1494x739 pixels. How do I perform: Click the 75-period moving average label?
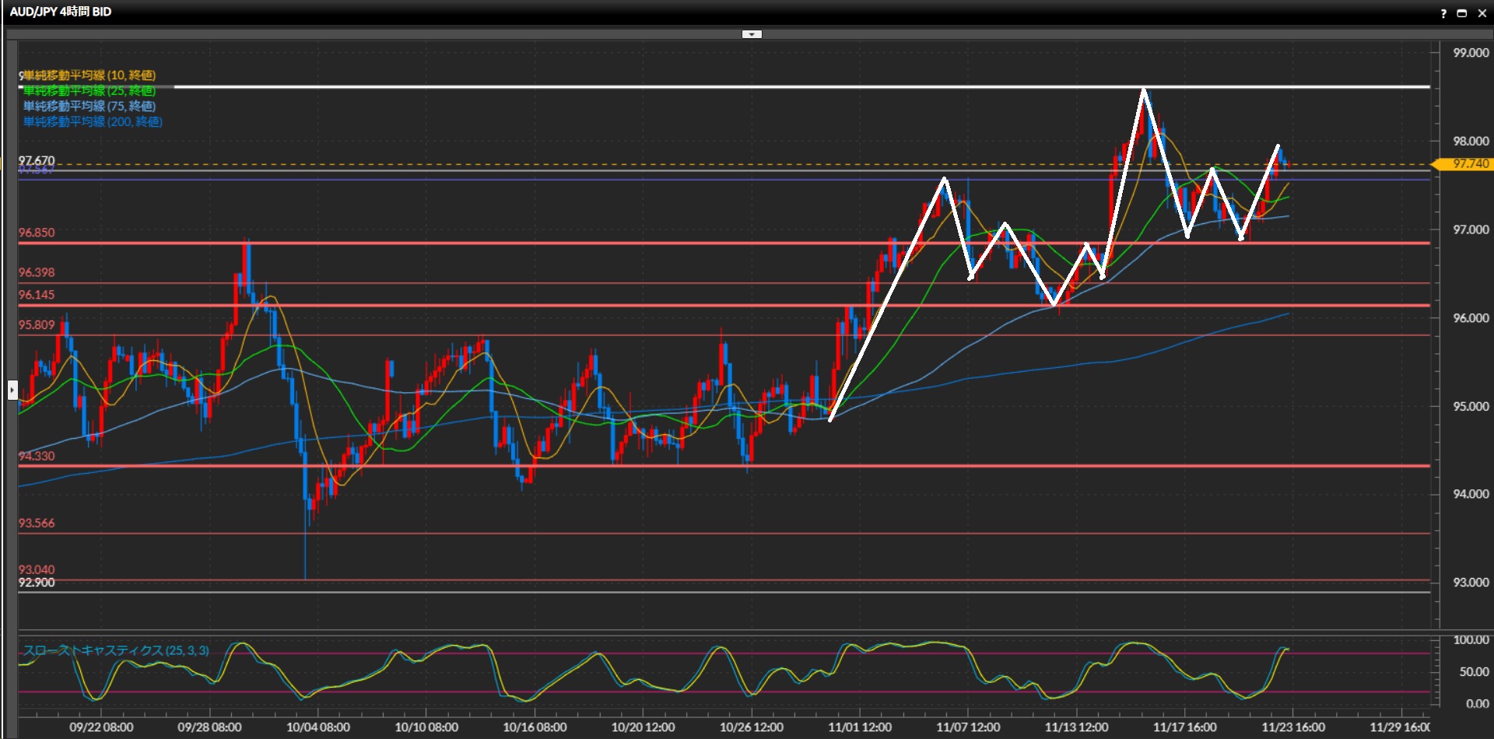click(89, 107)
